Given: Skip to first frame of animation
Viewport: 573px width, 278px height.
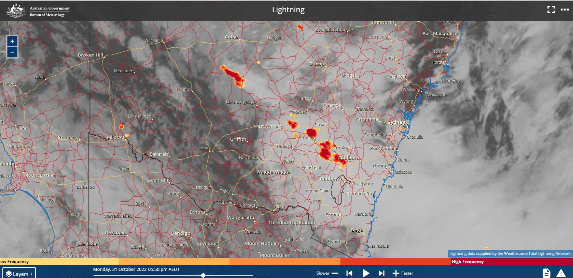Looking at the screenshot, I should [349, 273].
